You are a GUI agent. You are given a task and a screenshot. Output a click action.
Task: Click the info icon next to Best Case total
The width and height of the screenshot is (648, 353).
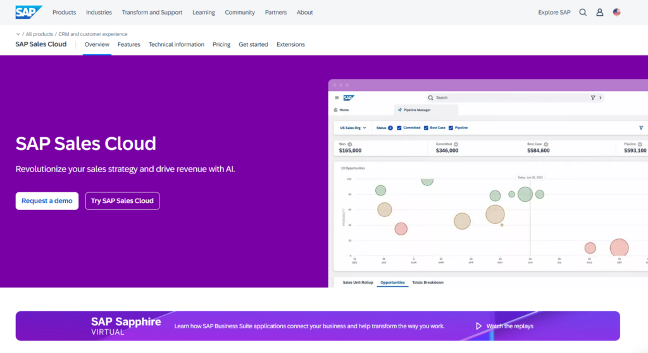(546, 144)
